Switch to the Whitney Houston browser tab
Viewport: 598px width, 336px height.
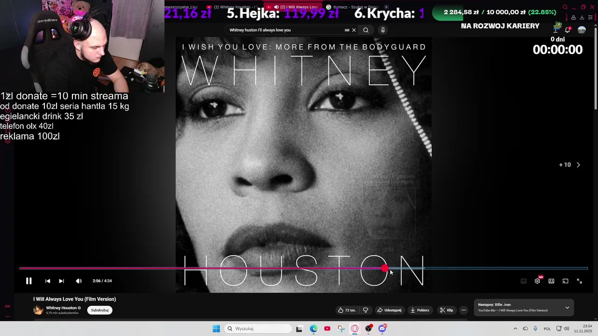point(233,7)
